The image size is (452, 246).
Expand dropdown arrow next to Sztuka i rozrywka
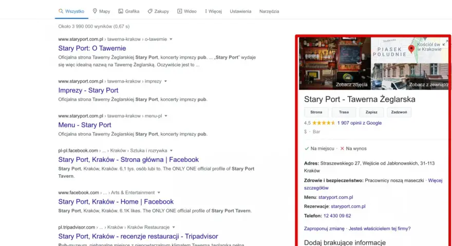[x=171, y=151]
